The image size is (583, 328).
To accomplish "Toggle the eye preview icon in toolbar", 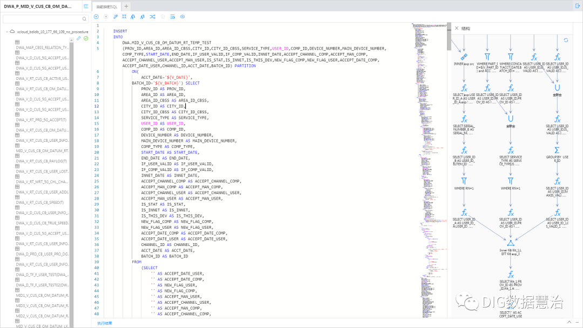I will point(182,17).
